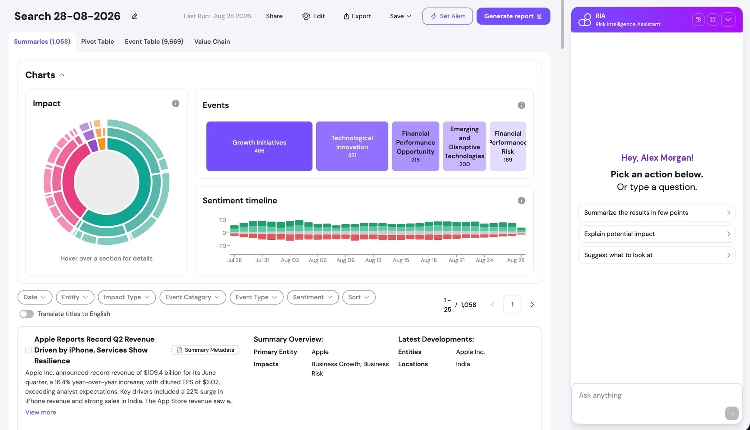Image resolution: width=750 pixels, height=430 pixels.
Task: Show Impact chart info icon
Action: (175, 103)
